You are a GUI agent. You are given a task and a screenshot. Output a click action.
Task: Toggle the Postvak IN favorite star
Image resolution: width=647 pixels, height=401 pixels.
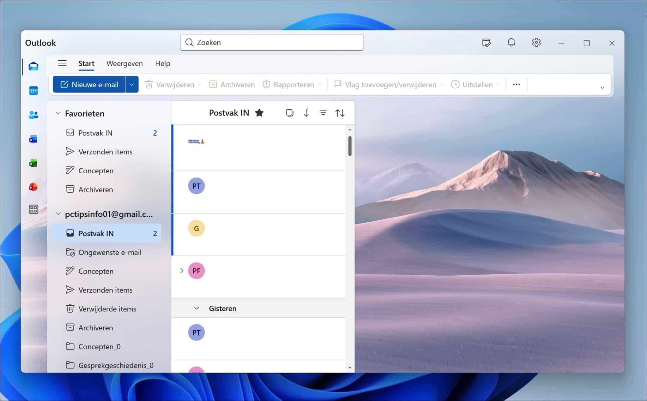pos(259,113)
